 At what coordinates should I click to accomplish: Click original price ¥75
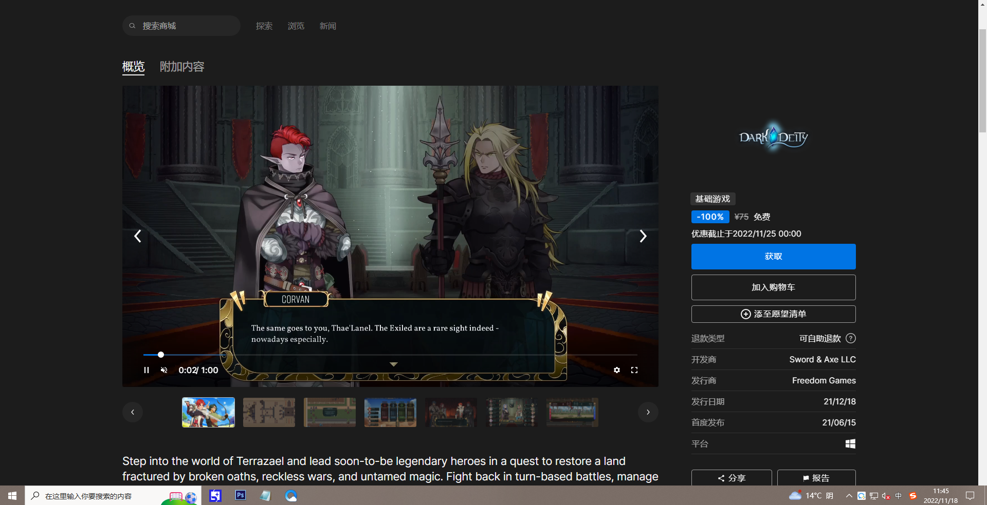[741, 217]
